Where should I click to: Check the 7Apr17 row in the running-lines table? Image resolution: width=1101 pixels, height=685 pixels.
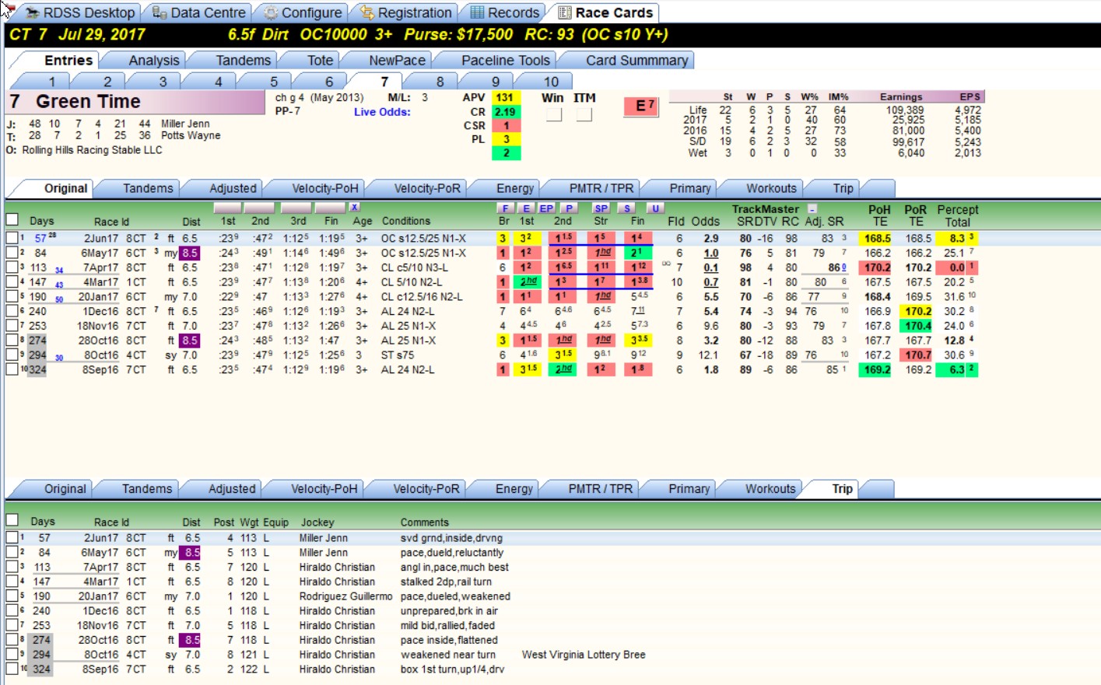12,267
